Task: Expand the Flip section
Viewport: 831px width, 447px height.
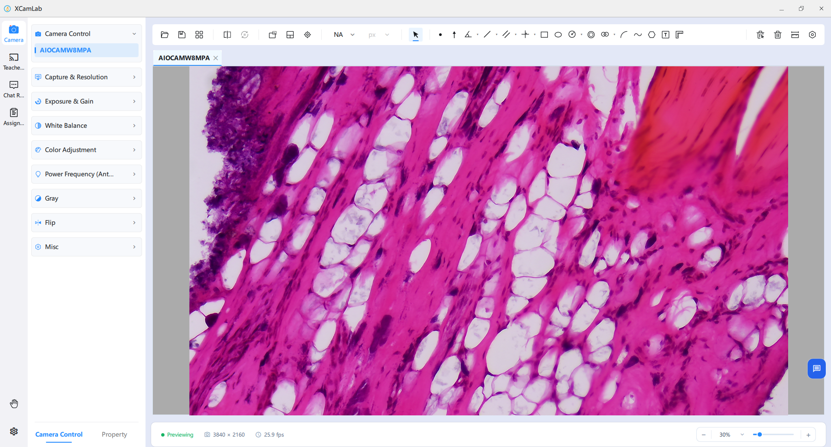Action: [87, 223]
